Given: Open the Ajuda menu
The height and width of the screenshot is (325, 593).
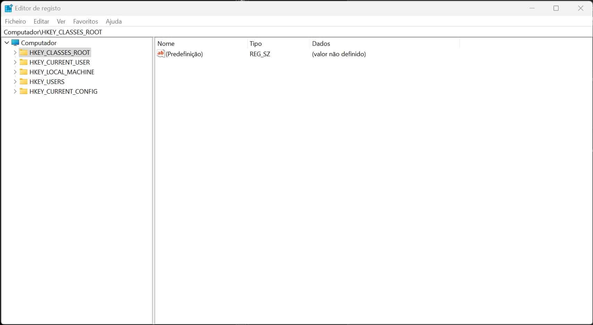Looking at the screenshot, I should click(114, 21).
